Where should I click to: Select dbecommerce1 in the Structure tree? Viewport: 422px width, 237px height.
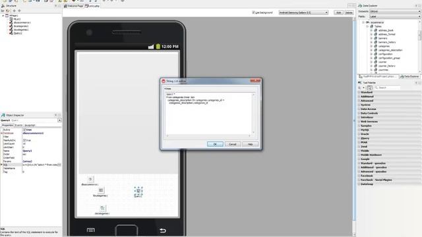[22, 23]
